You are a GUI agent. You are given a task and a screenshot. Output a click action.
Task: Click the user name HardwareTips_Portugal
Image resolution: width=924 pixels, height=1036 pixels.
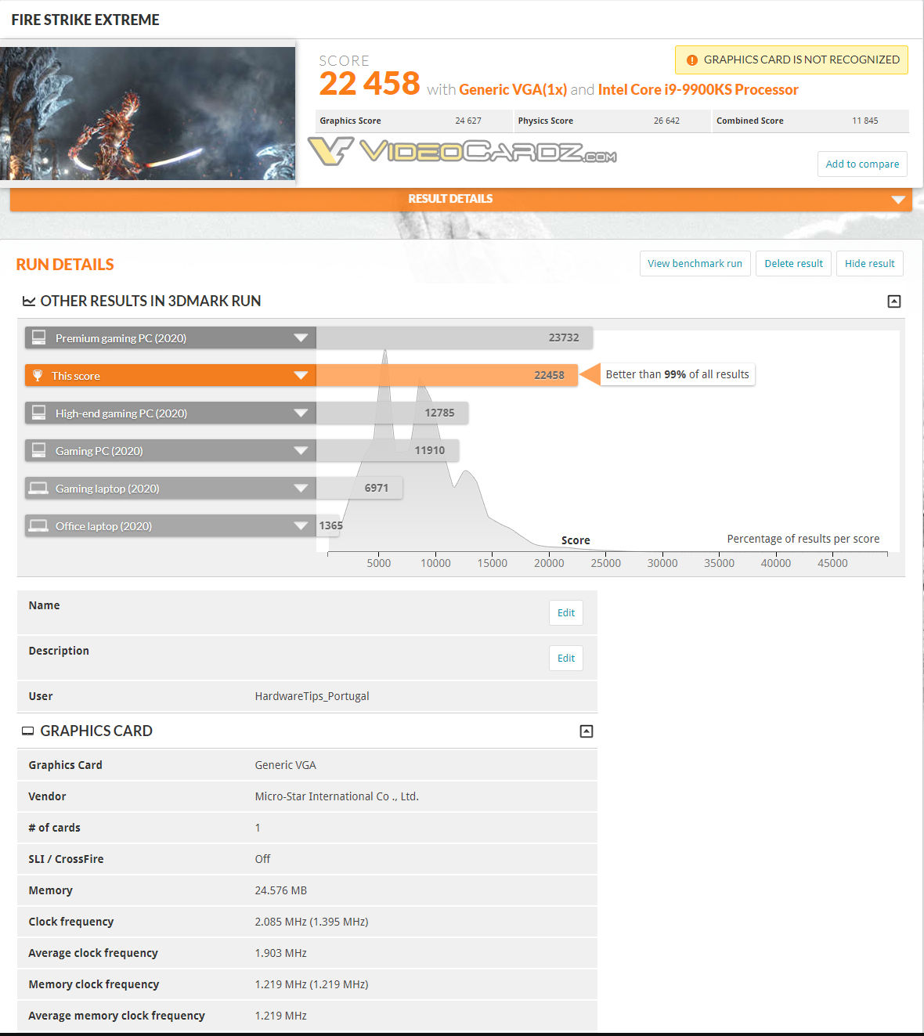(312, 696)
